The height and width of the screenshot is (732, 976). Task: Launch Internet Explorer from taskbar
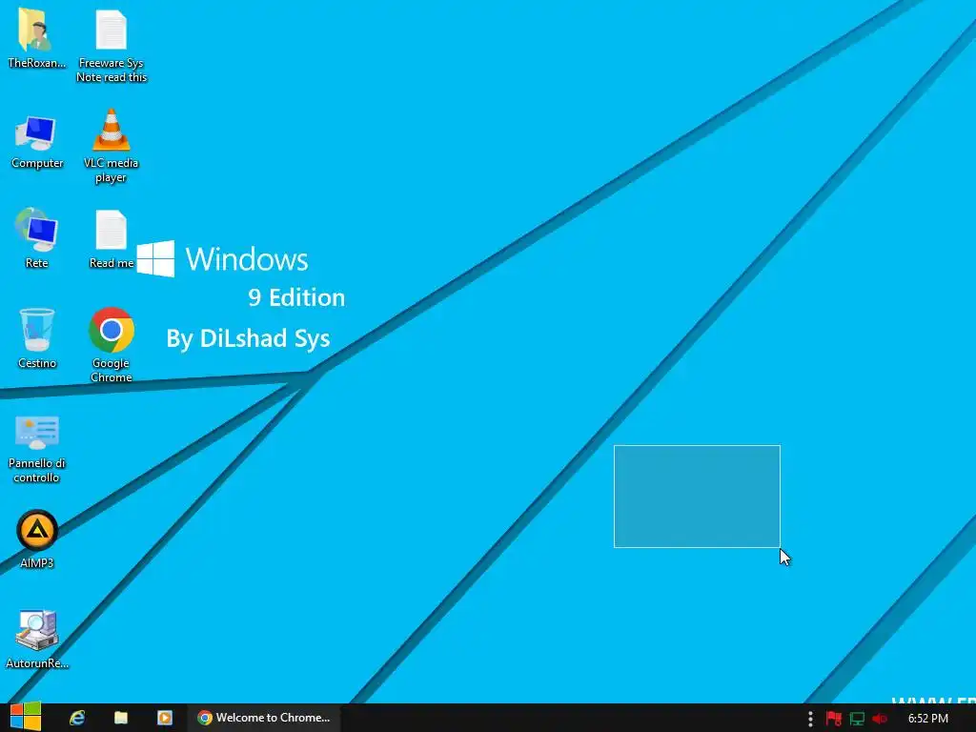pyautogui.click(x=77, y=718)
